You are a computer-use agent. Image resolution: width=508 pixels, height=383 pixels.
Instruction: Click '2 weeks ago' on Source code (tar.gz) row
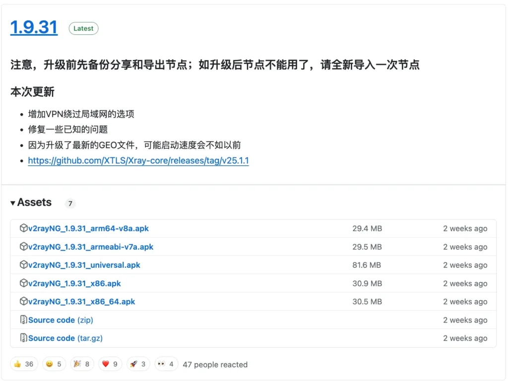(x=465, y=338)
